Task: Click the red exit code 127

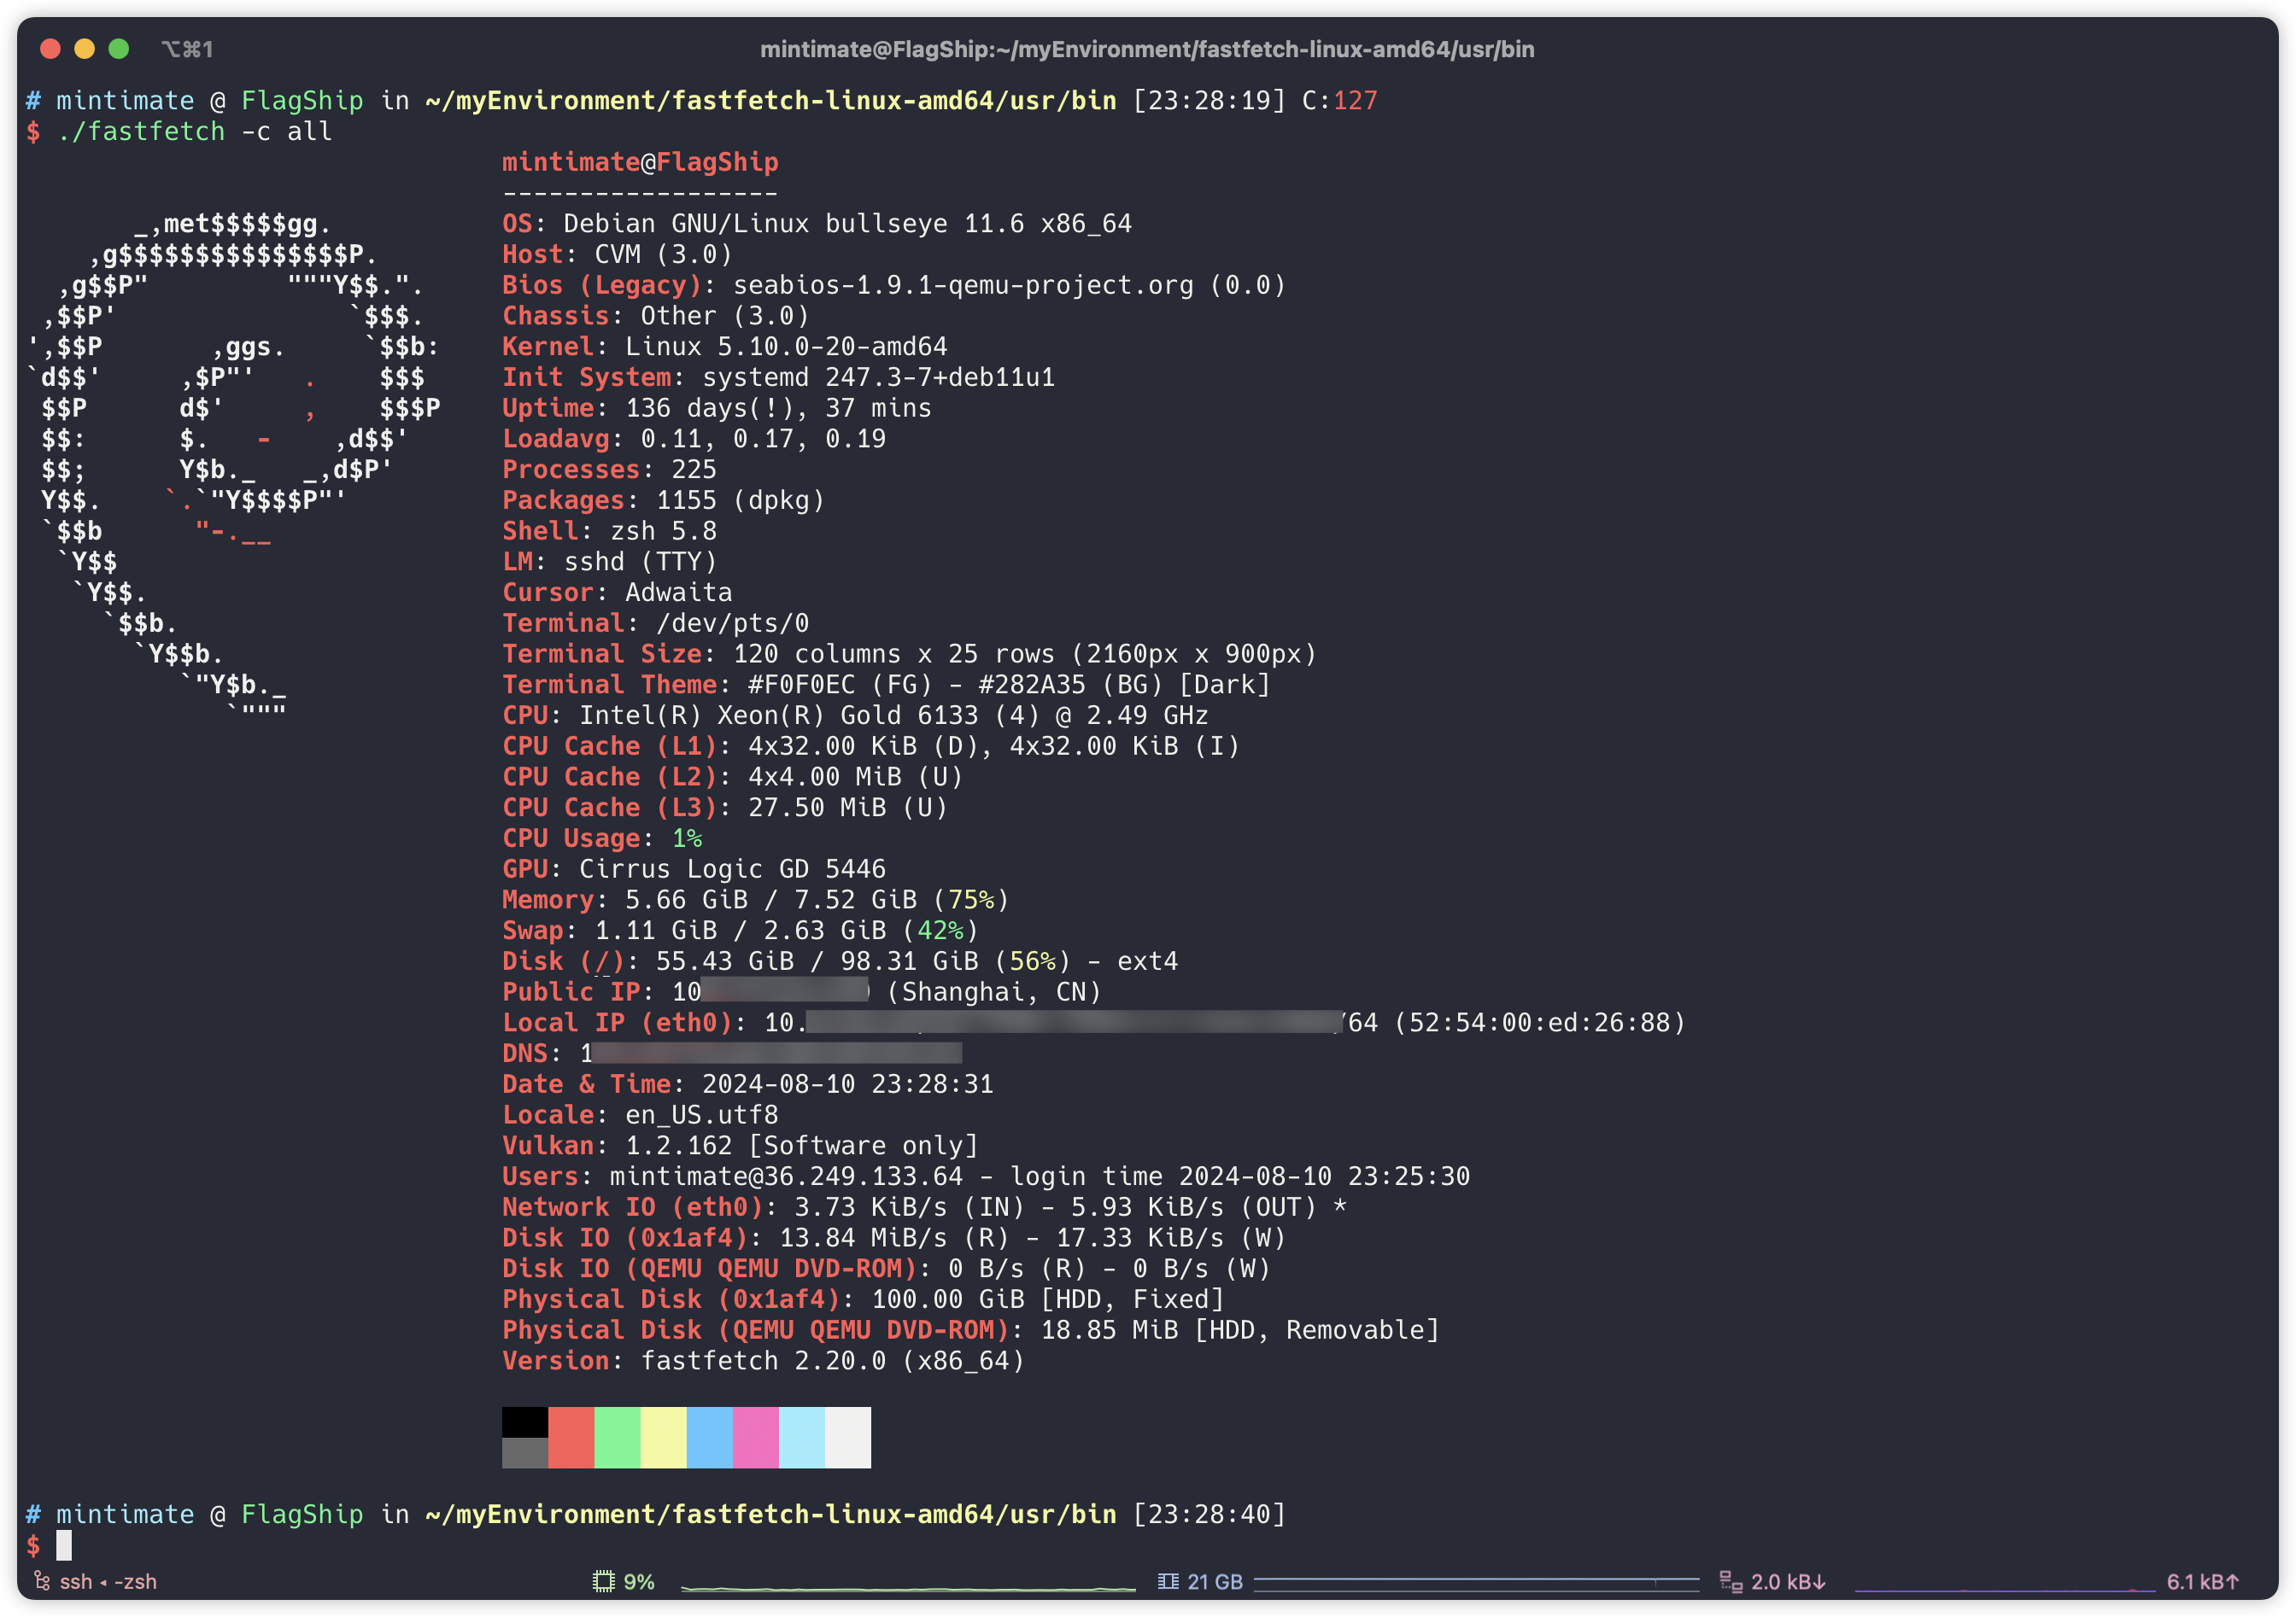Action: click(x=1355, y=101)
